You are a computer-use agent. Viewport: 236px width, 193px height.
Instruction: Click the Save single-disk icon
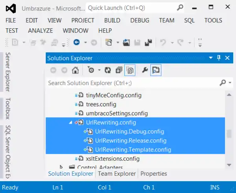tap(137, 42)
